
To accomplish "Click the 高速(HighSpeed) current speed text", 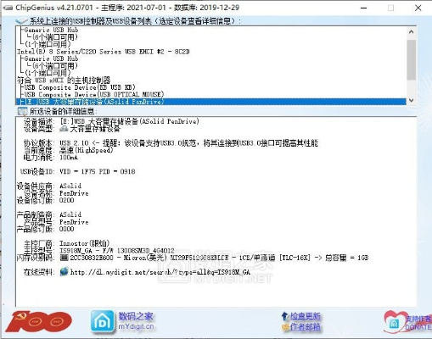I will pos(87,150).
